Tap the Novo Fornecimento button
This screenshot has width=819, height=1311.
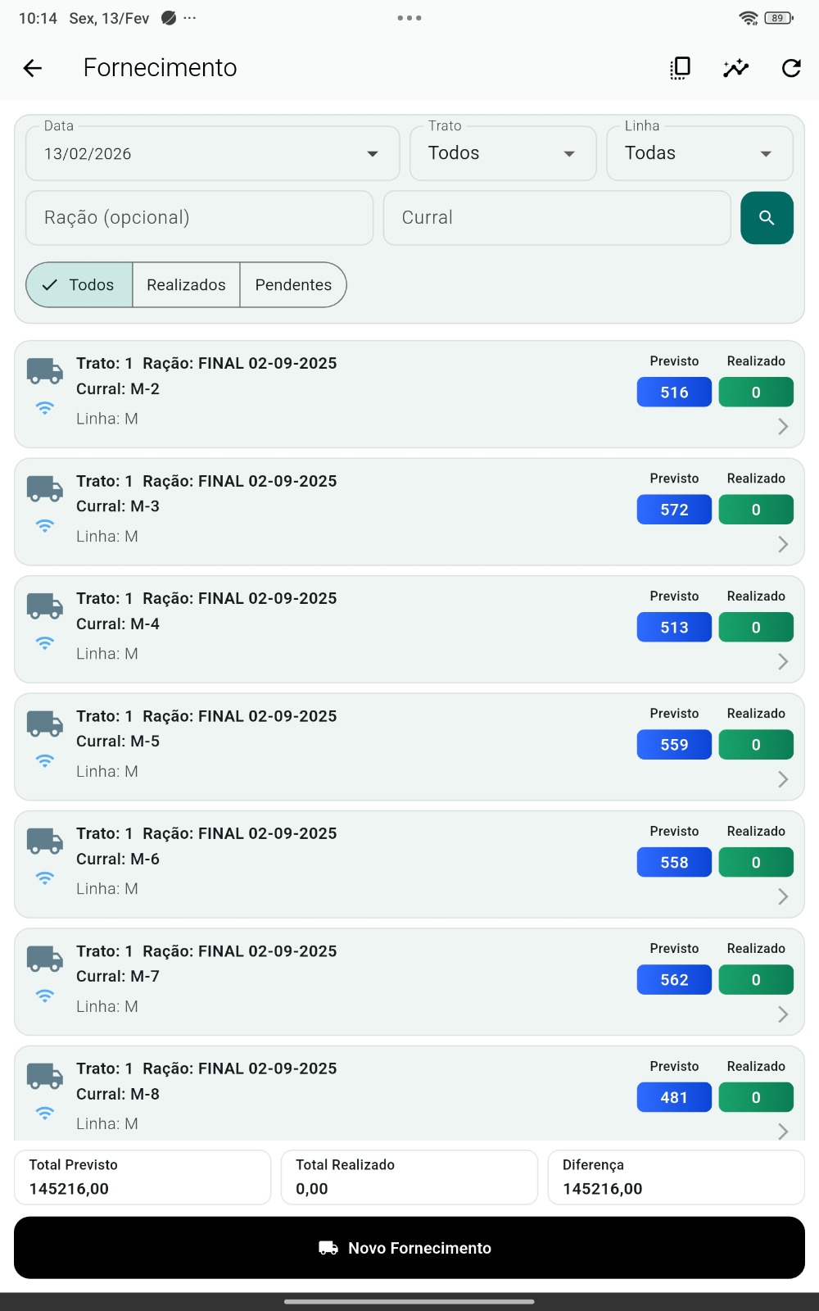(409, 1248)
